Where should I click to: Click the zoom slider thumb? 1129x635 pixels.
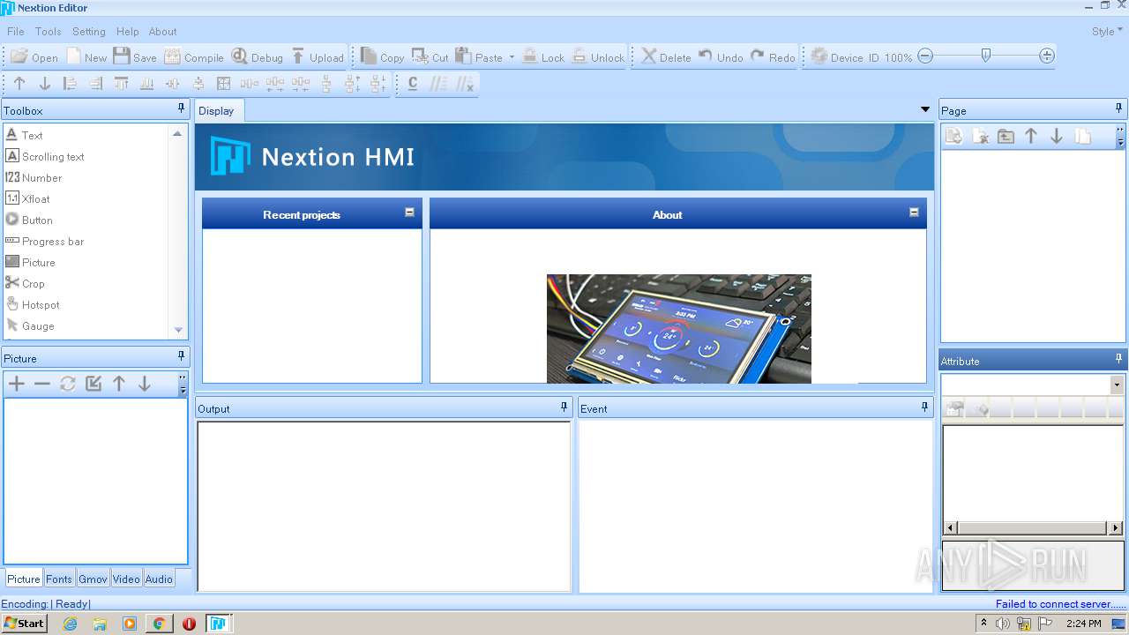(986, 56)
